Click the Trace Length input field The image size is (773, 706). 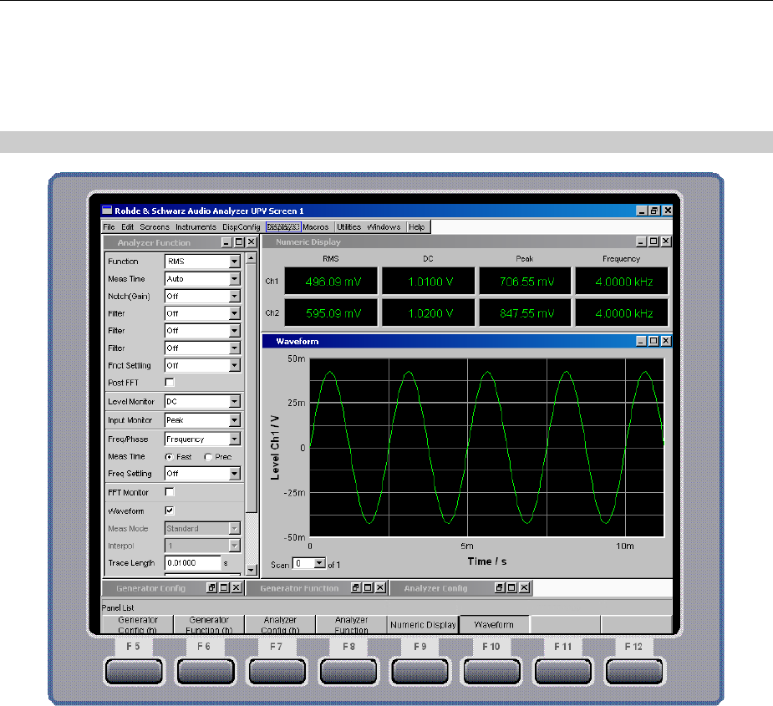pos(192,562)
